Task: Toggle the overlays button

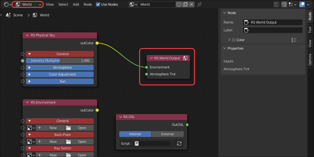Action: (302, 4)
